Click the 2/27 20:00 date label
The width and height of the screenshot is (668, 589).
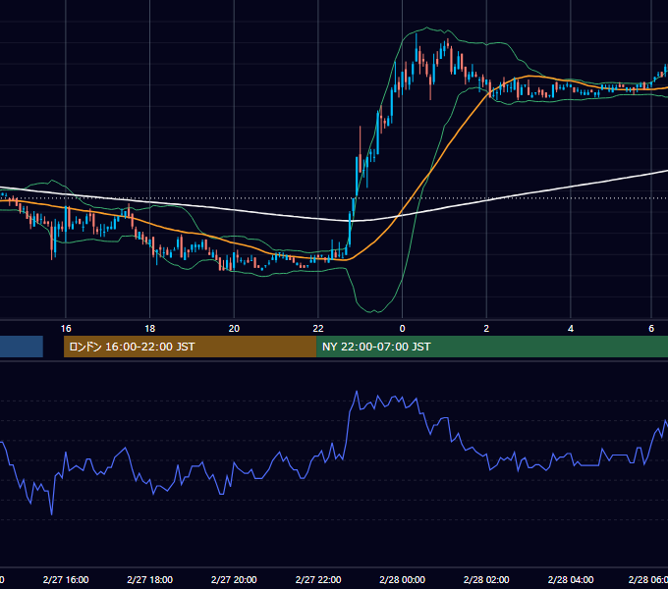234,579
